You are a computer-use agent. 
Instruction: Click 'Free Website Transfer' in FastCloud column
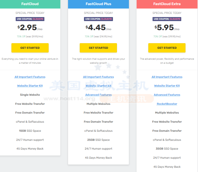pyautogui.click(x=30, y=104)
